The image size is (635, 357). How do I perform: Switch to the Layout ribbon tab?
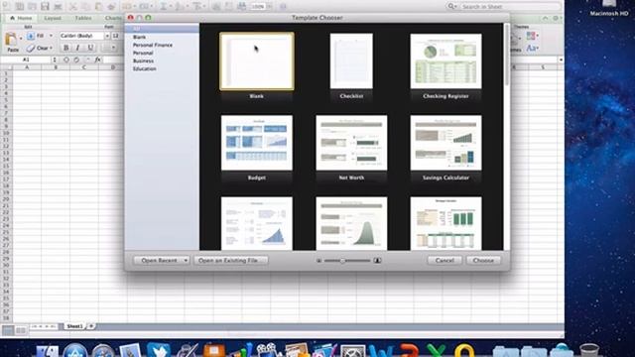click(x=53, y=18)
